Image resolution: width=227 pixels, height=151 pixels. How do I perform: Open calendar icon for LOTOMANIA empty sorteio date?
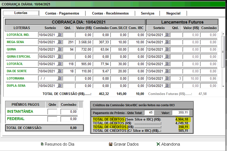click(59, 78)
